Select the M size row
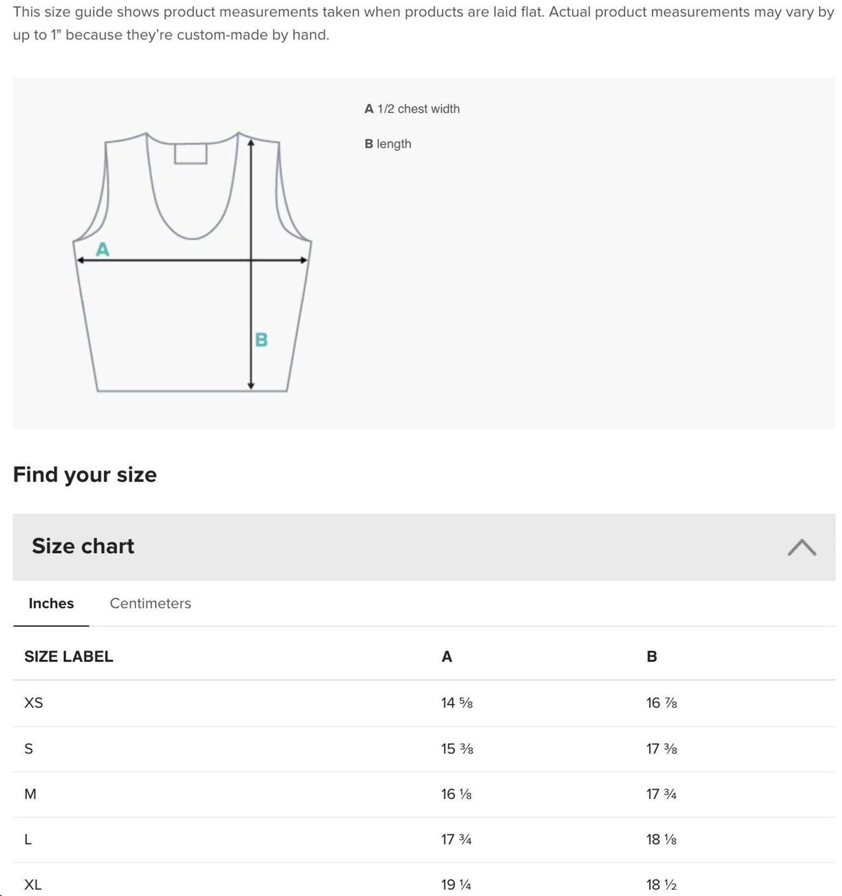The image size is (842, 896). coord(30,794)
